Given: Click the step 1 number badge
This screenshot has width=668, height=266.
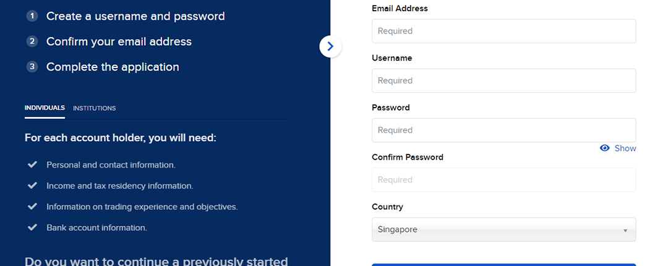Looking at the screenshot, I should pos(32,16).
